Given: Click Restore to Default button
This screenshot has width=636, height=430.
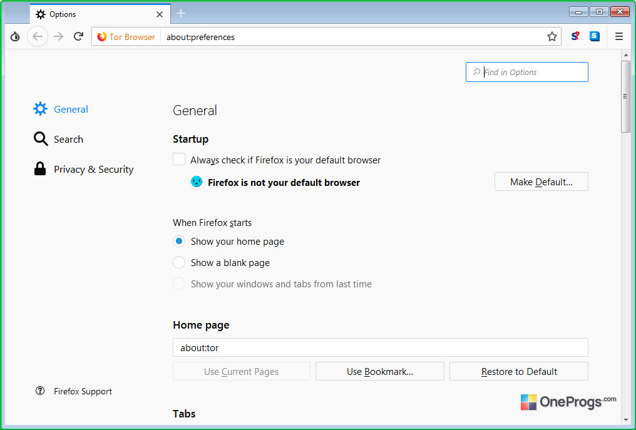Looking at the screenshot, I should [x=519, y=371].
